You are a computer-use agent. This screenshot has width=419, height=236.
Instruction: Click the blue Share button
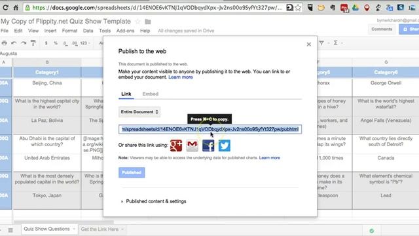409,29
